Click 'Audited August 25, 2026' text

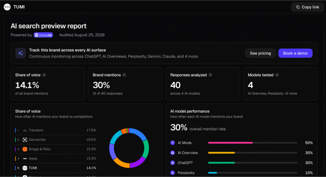coord(82,35)
